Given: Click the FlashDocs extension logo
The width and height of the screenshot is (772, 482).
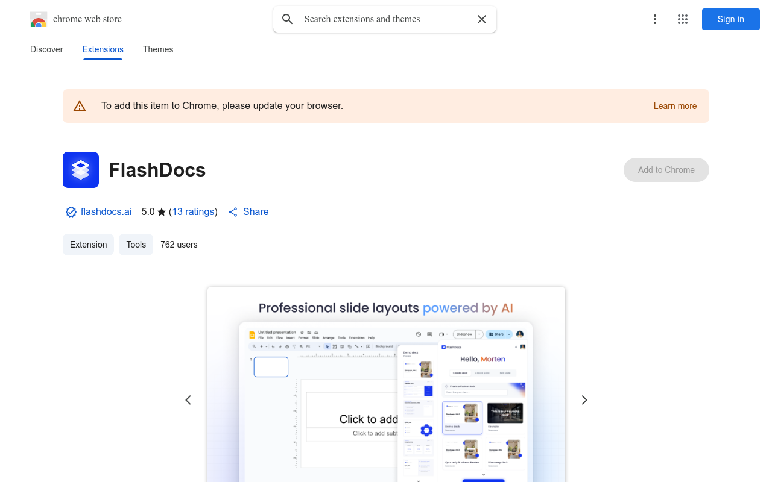Looking at the screenshot, I should pyautogui.click(x=81, y=170).
